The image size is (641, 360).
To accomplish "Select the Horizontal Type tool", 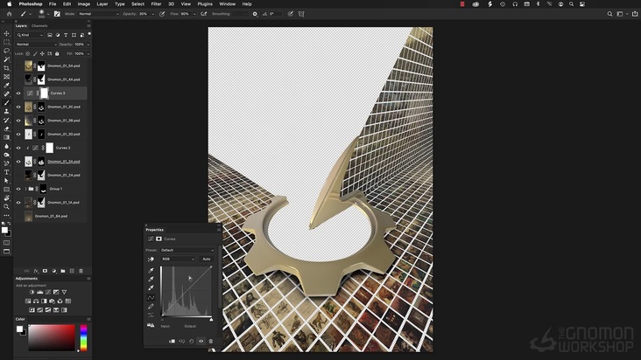I will click(x=6, y=172).
